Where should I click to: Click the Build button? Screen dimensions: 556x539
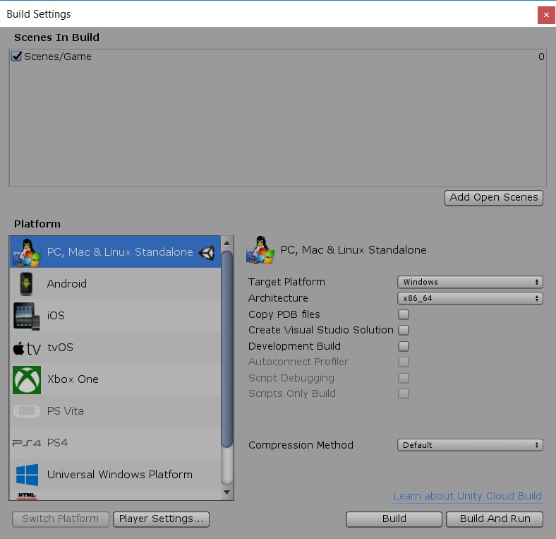pos(394,519)
